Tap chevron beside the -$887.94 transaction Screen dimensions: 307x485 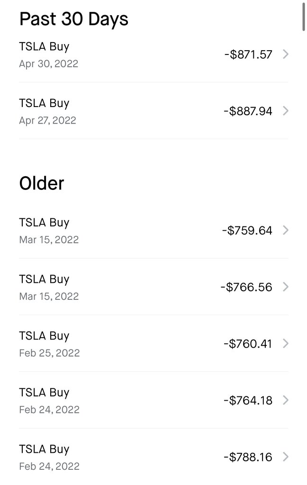(286, 111)
